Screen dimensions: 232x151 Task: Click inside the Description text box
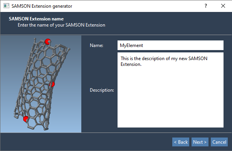[x=170, y=90]
